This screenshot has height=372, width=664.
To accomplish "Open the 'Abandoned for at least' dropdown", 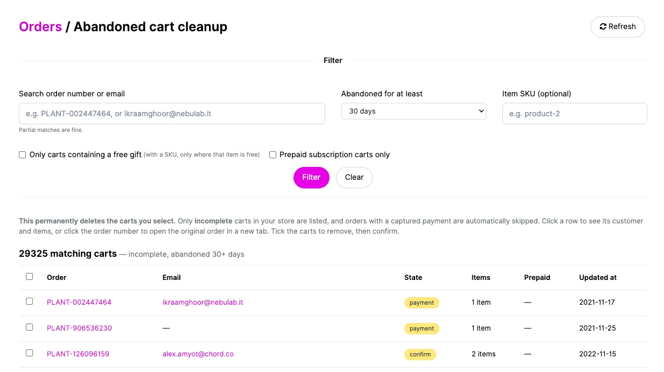I will click(x=414, y=111).
